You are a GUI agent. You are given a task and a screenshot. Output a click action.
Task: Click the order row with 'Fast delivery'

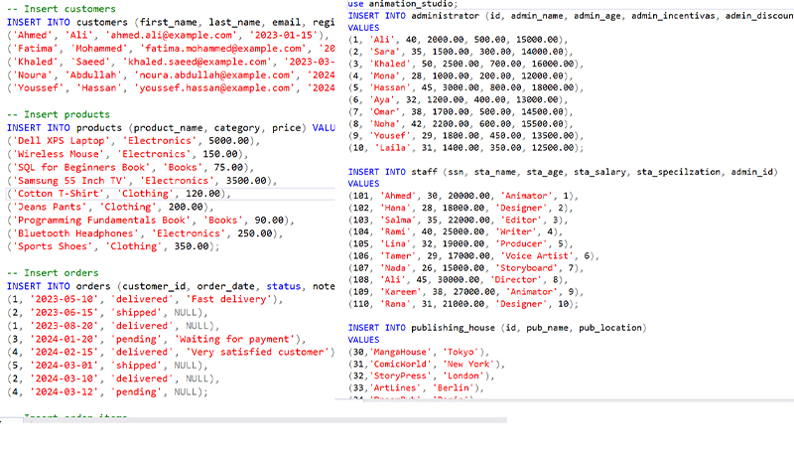tap(145, 299)
